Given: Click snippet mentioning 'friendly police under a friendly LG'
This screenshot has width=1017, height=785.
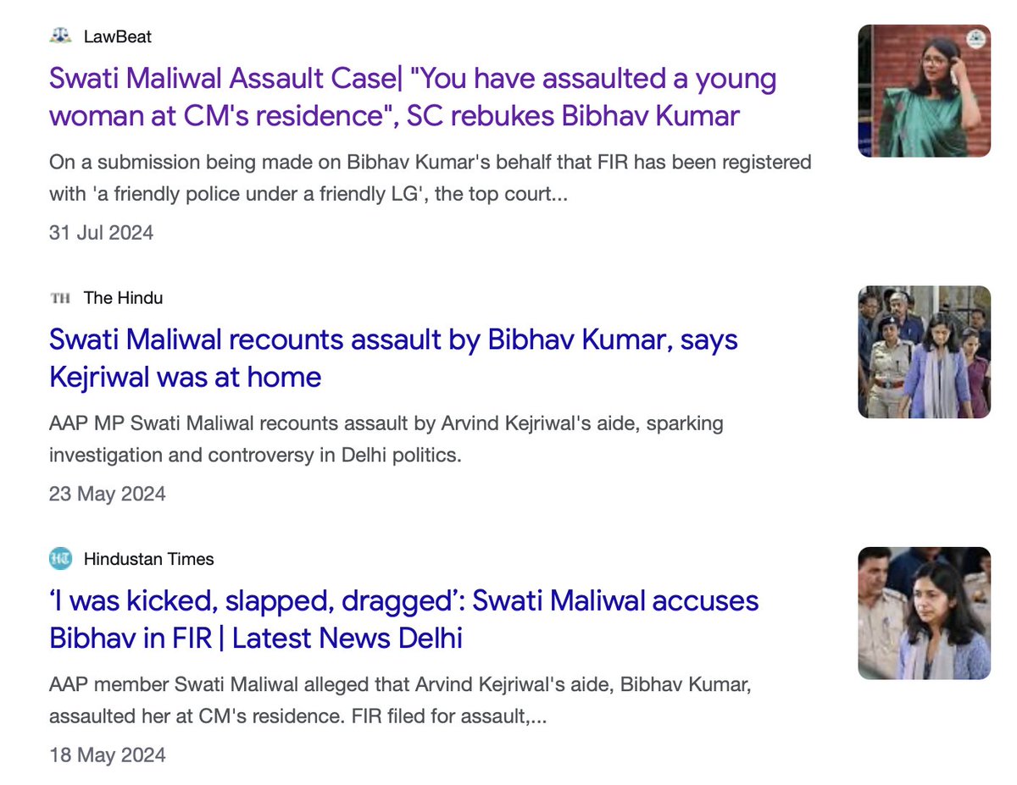Looking at the screenshot, I should click(x=431, y=177).
